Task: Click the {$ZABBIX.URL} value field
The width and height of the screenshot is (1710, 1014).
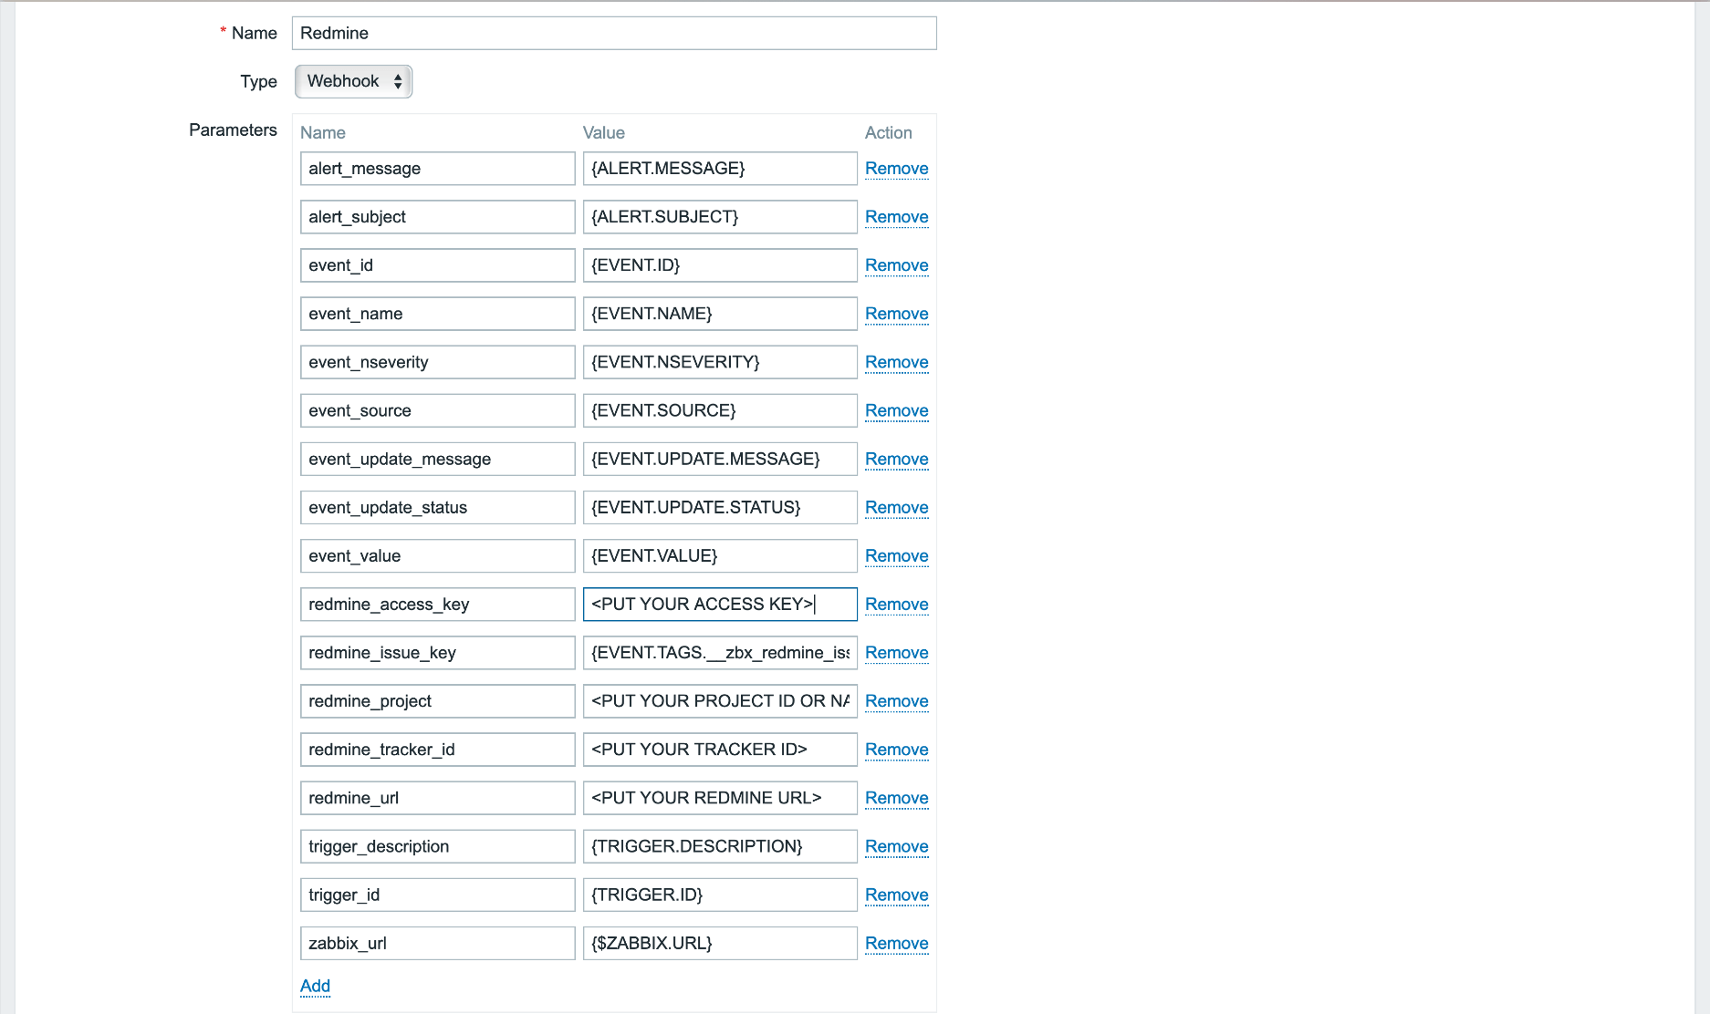Action: pyautogui.click(x=719, y=943)
